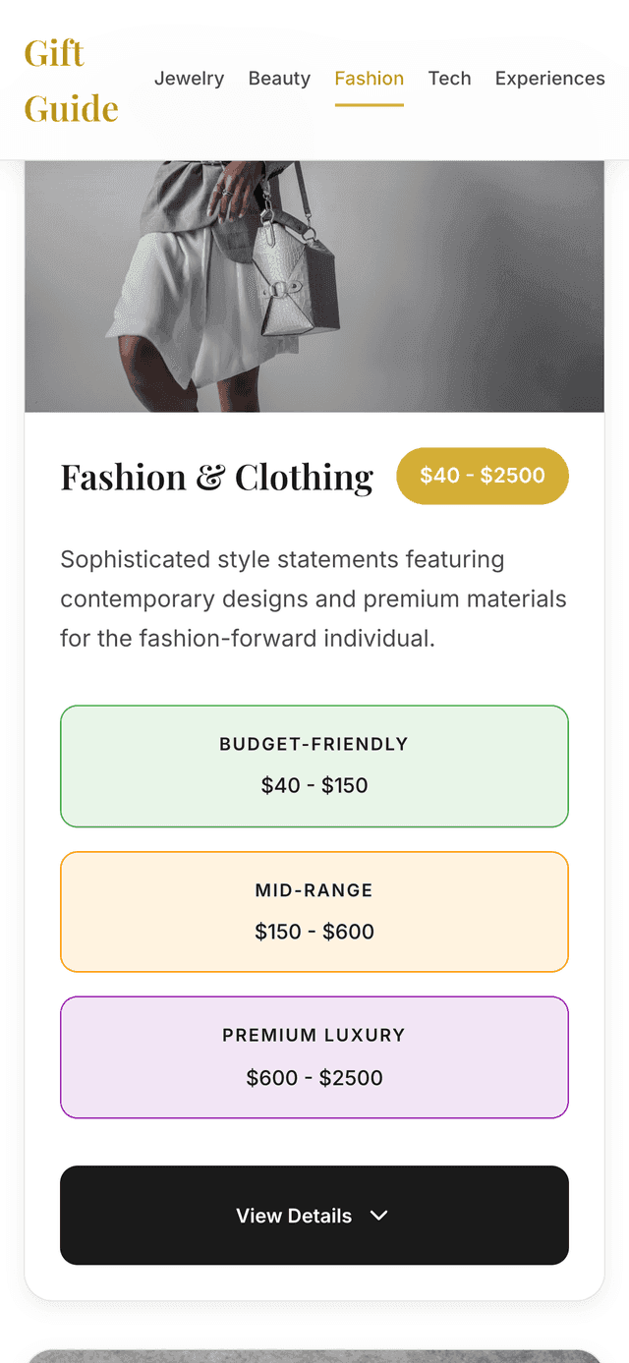The height and width of the screenshot is (1363, 629).
Task: Click the $40 - $2500 price badge
Action: click(x=482, y=476)
